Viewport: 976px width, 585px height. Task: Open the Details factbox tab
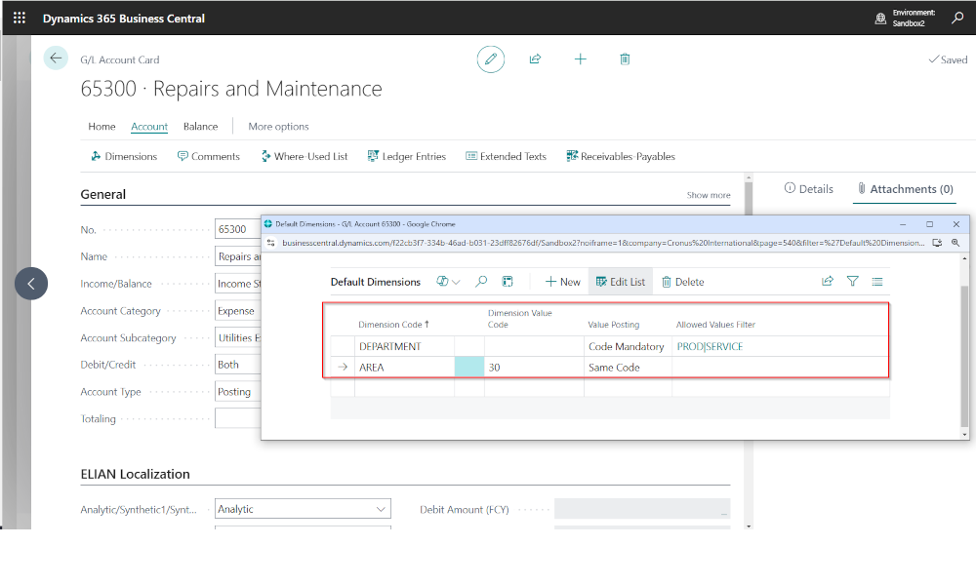[808, 189]
